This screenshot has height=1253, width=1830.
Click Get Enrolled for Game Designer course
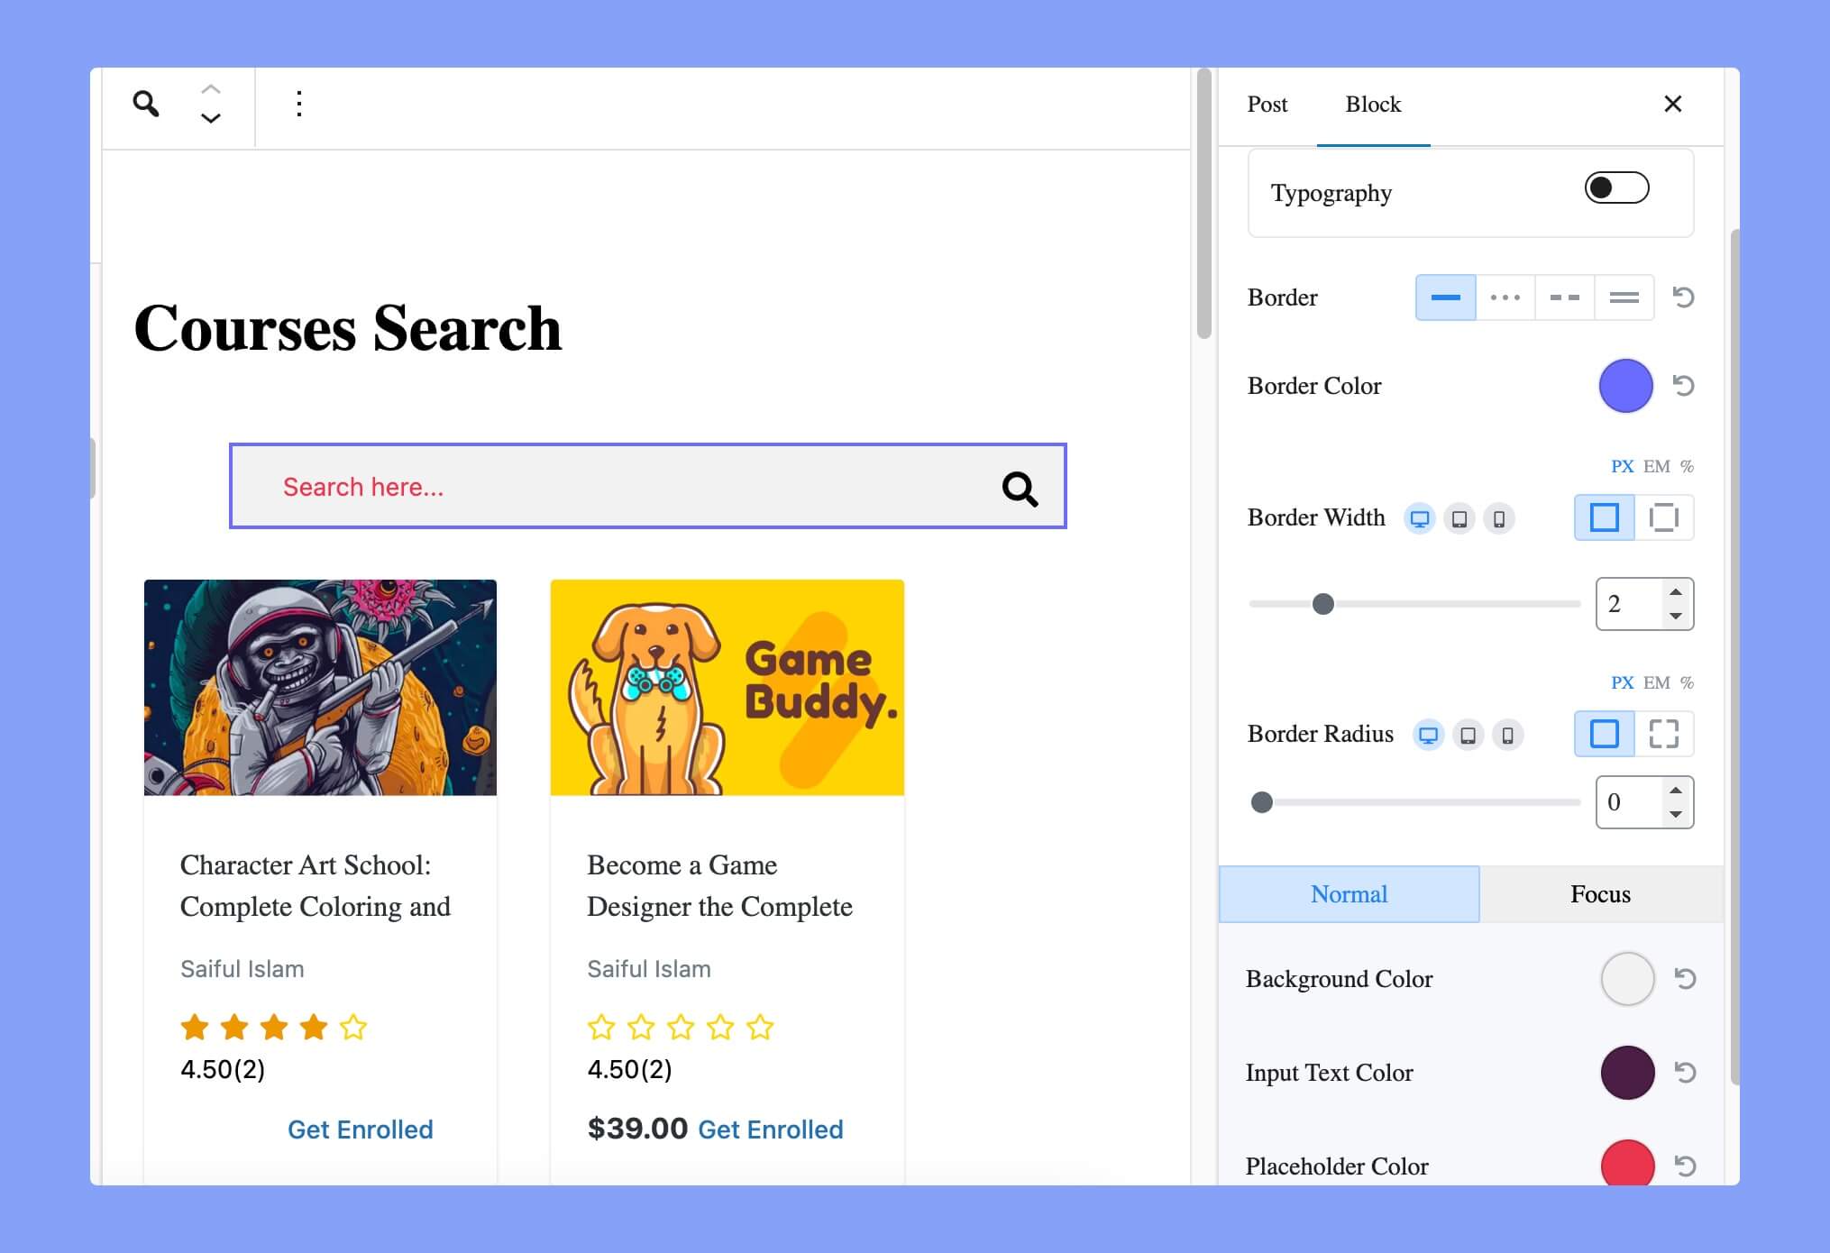pos(771,1130)
